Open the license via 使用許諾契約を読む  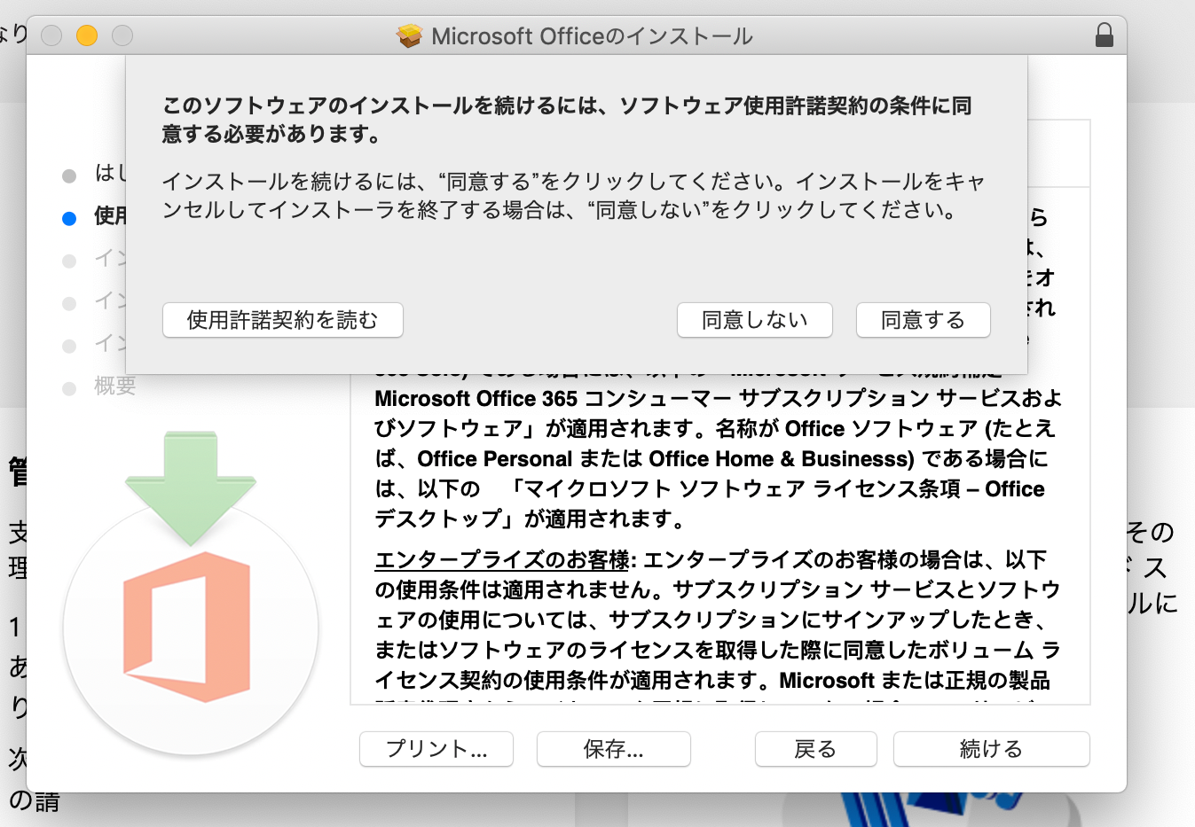282,320
